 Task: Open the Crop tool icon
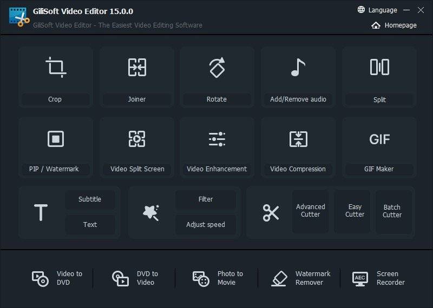[x=56, y=67]
